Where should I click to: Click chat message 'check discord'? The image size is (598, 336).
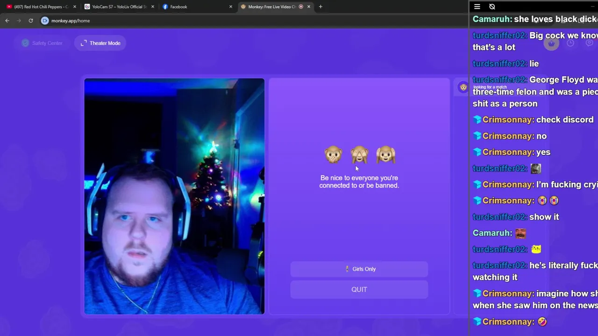(x=565, y=120)
